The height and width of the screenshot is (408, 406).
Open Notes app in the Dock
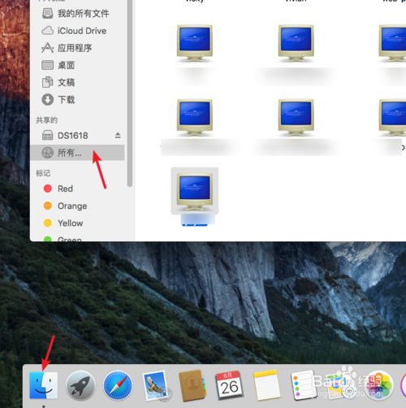[x=266, y=385]
